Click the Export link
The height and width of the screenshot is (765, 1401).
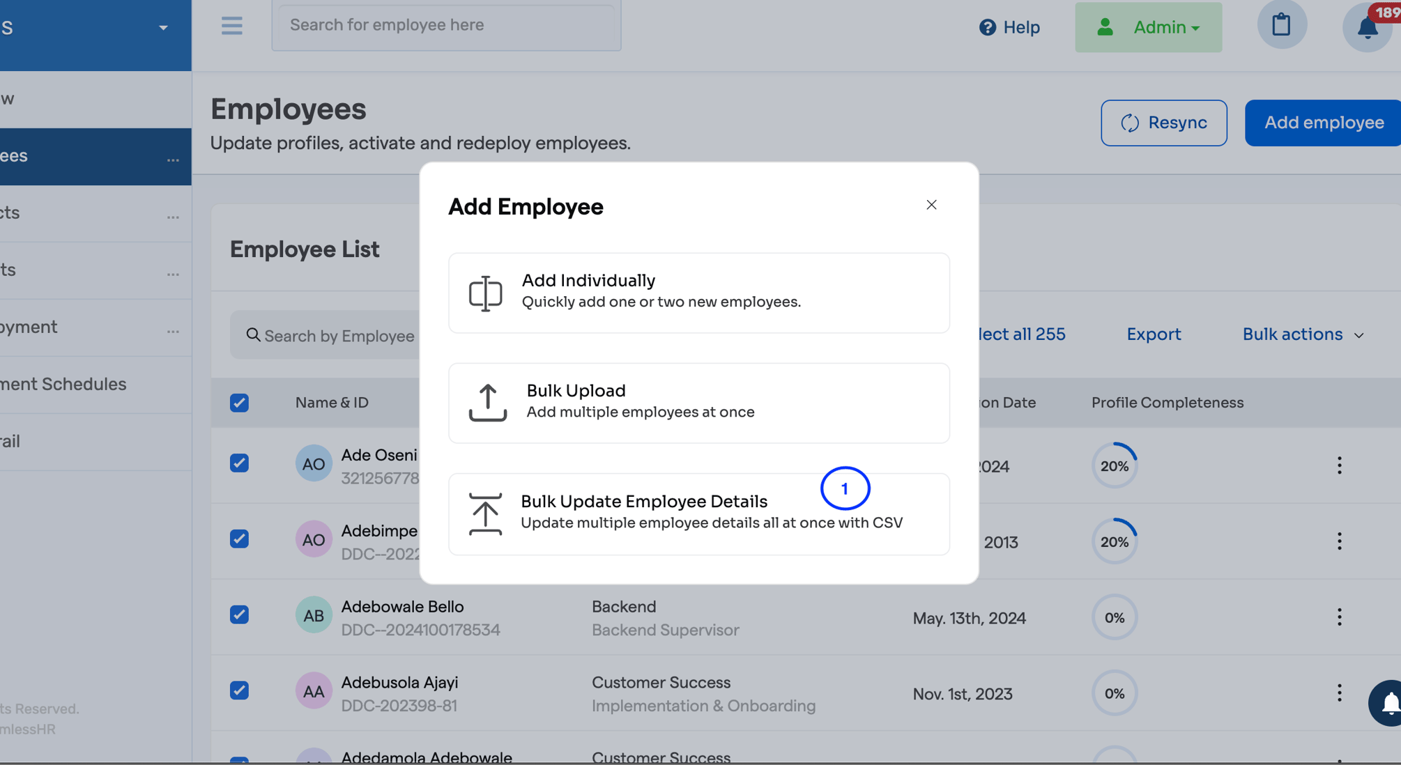[1154, 334]
